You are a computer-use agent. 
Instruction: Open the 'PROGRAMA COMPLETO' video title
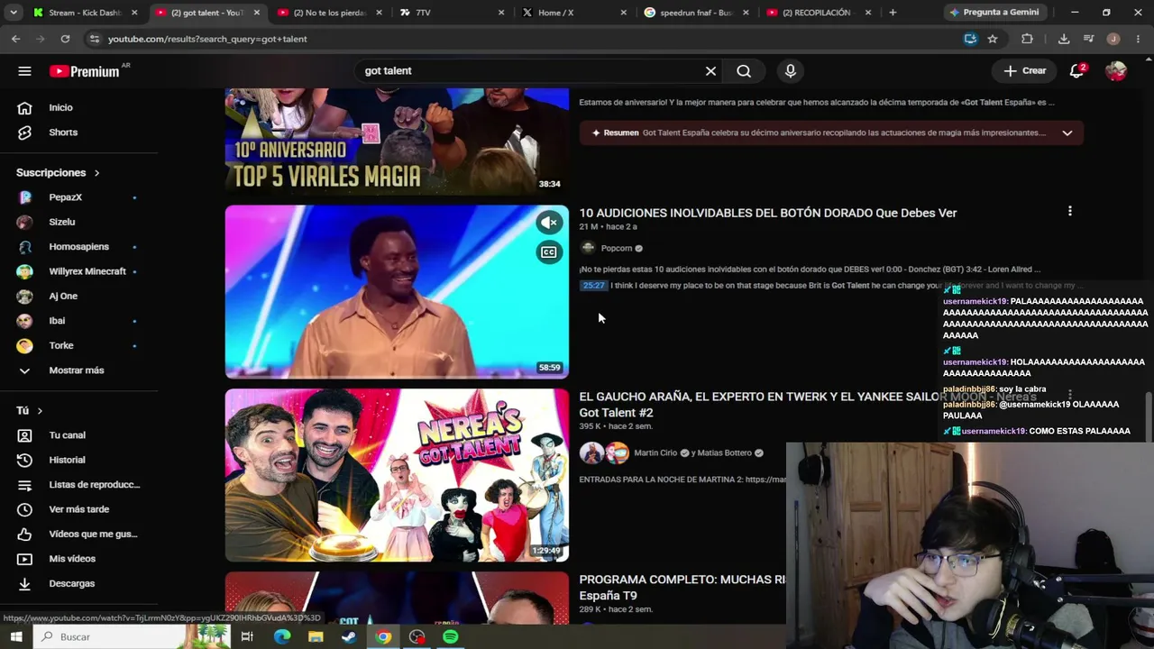[682, 588]
